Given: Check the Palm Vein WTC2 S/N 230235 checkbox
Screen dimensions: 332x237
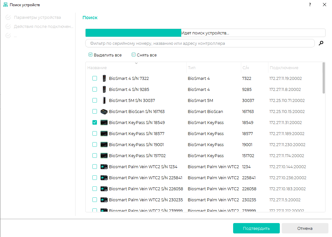Looking at the screenshot, I should [x=95, y=200].
